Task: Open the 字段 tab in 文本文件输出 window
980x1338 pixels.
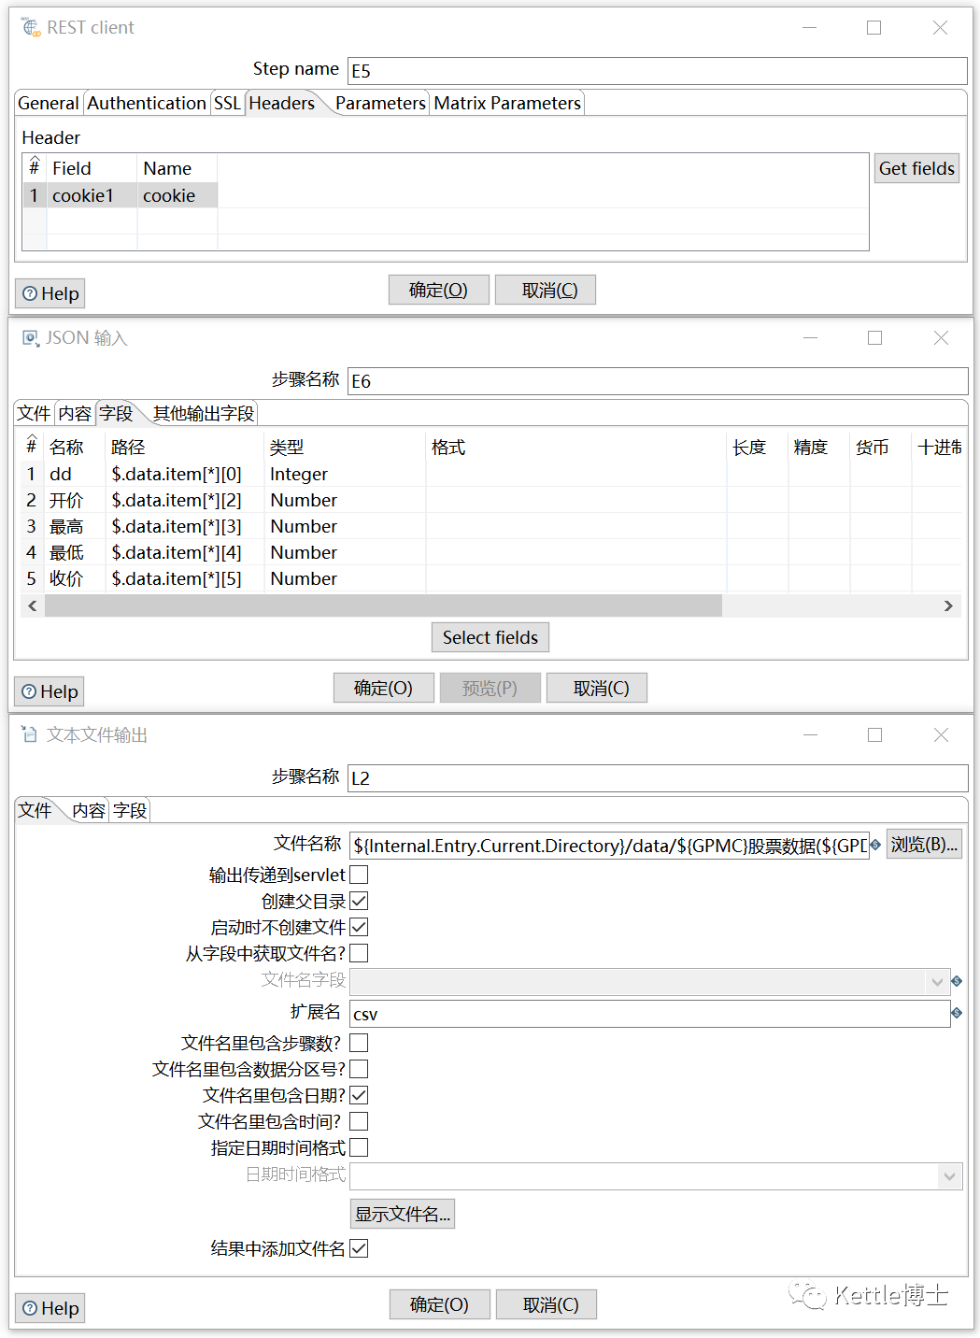Action: [130, 810]
